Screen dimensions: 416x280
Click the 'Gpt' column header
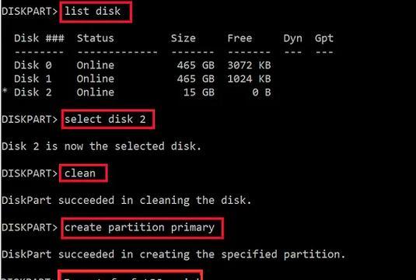tap(324, 38)
